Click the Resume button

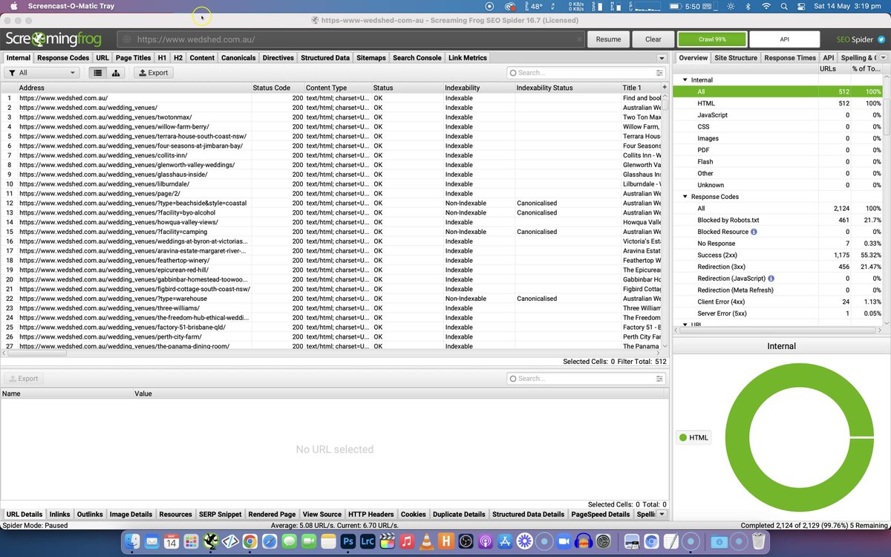pos(608,39)
